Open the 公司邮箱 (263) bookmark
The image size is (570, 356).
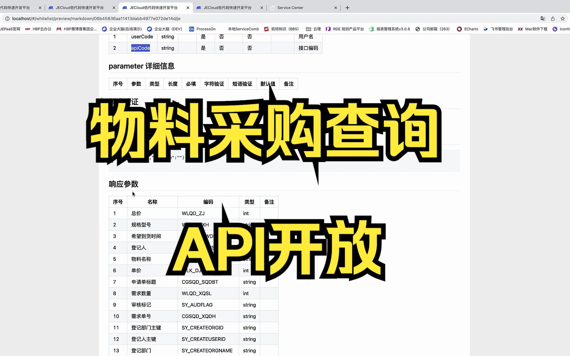click(432, 29)
